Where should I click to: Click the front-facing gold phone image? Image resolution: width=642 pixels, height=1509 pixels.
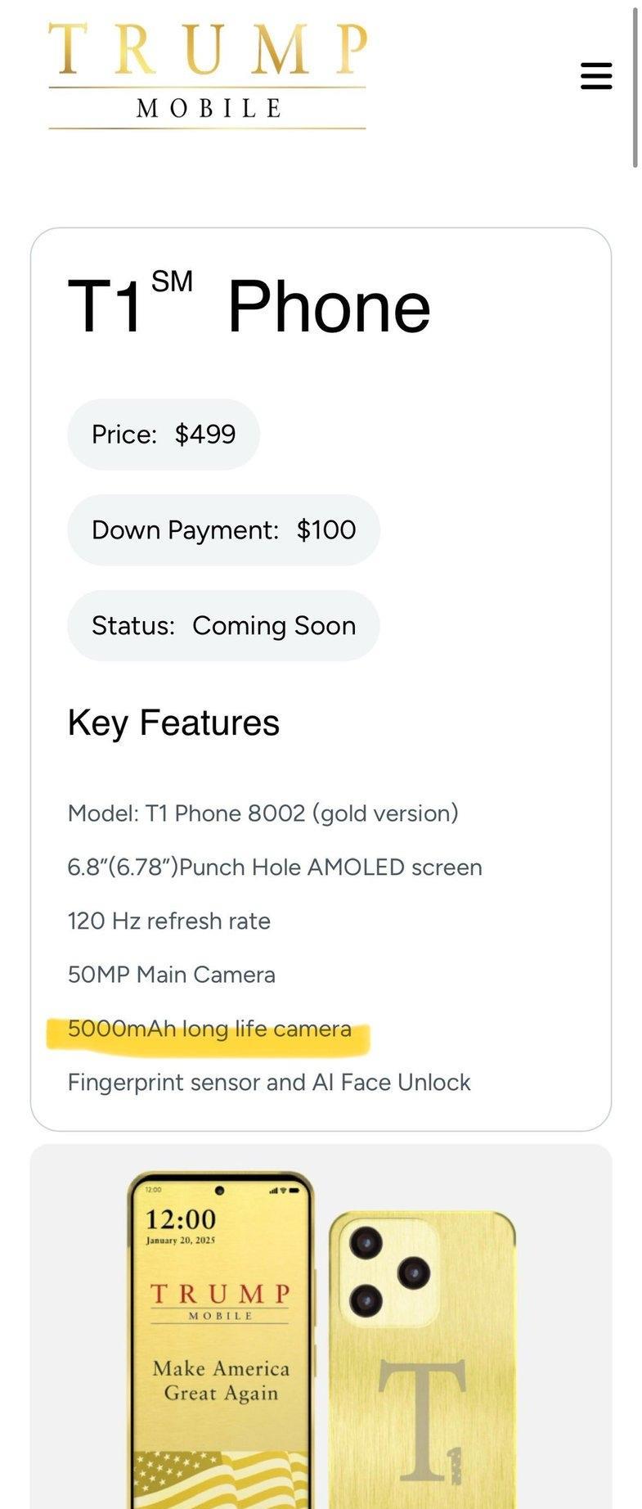(221, 1340)
